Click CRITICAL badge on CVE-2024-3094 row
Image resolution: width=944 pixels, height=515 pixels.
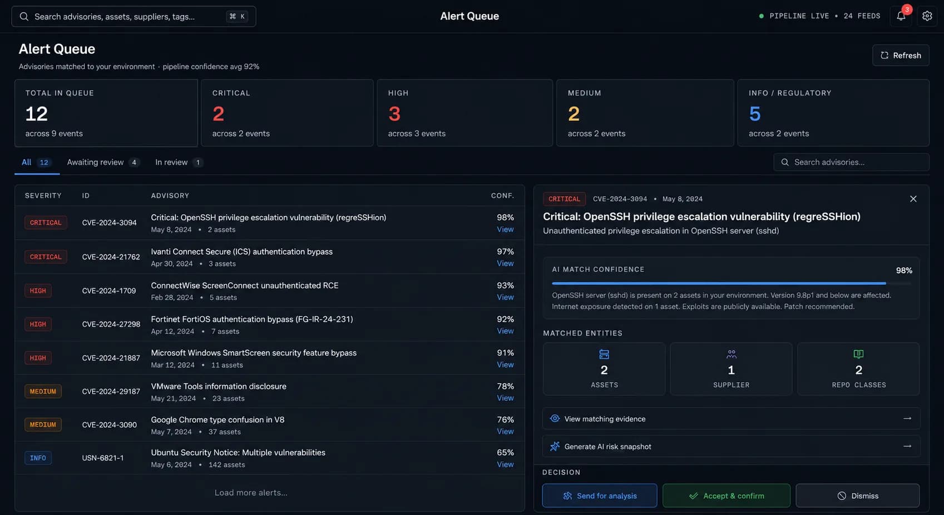click(46, 223)
